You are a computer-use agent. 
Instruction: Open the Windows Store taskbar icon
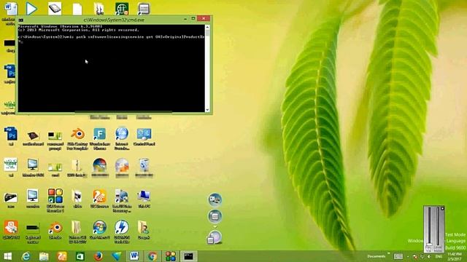[80, 256]
